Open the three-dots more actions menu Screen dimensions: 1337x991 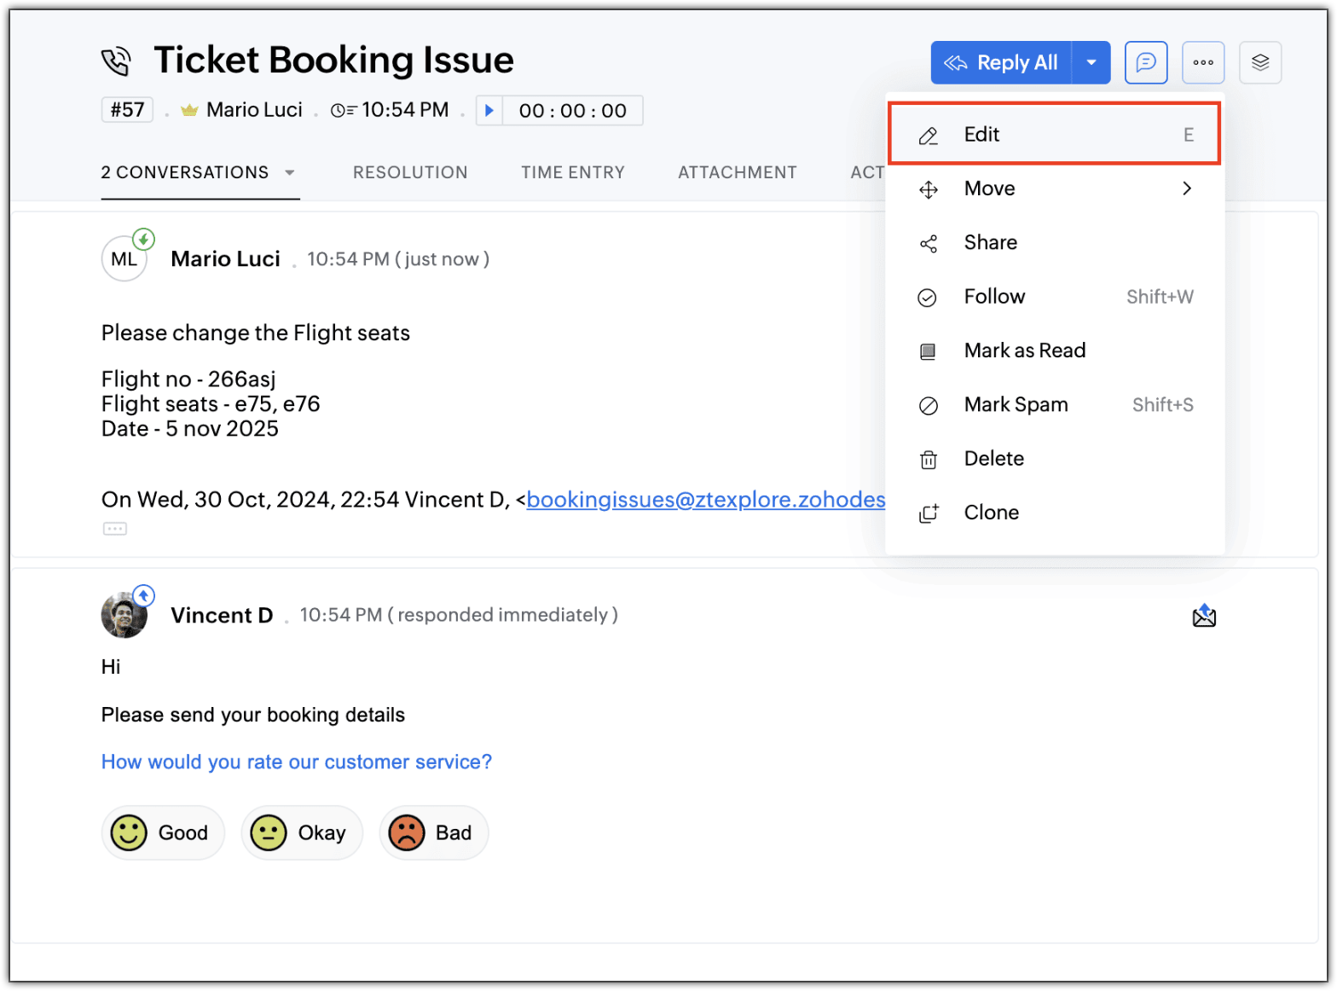(1202, 62)
